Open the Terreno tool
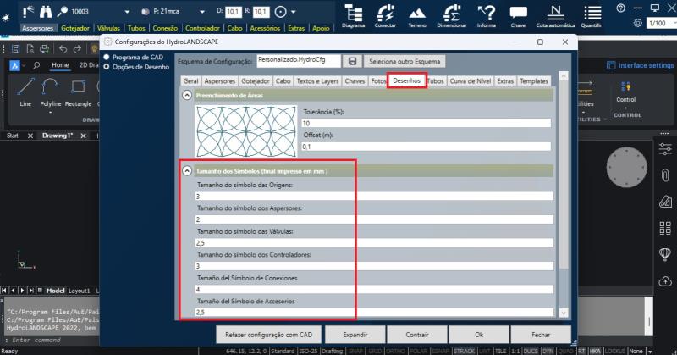This screenshot has height=355, width=677. [x=417, y=14]
